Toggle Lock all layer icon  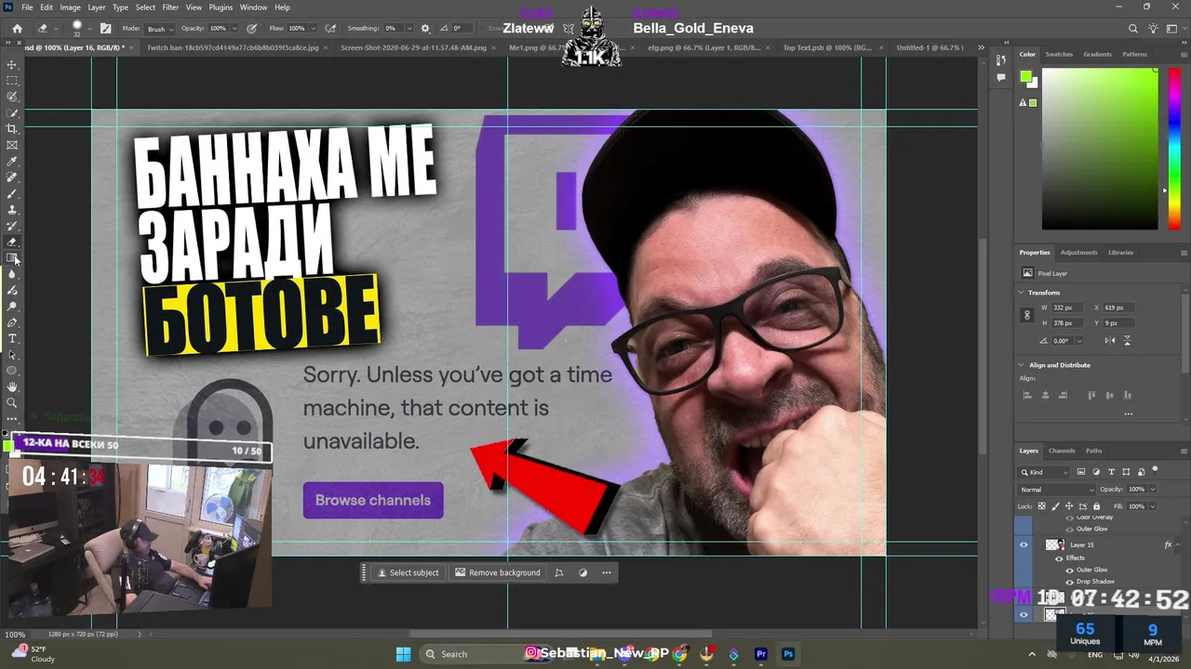[x=1096, y=506]
